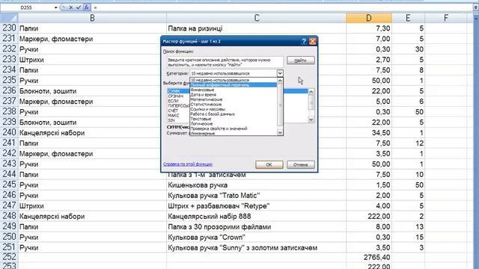Select column D header

[369, 18]
